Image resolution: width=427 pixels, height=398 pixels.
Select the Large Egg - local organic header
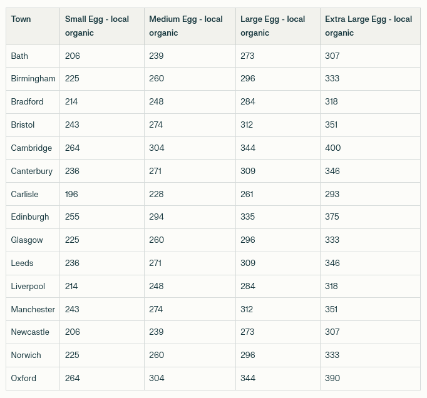(x=273, y=26)
